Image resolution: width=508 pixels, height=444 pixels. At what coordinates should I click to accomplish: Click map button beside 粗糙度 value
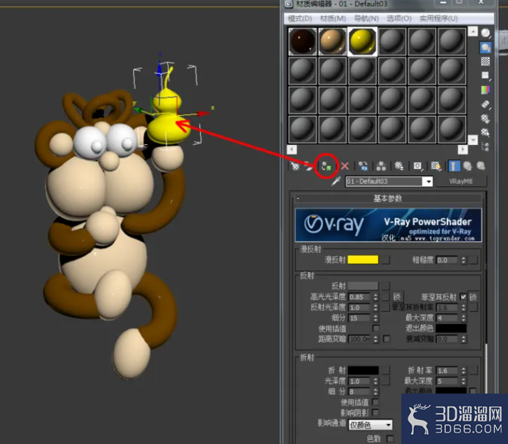coord(473,260)
